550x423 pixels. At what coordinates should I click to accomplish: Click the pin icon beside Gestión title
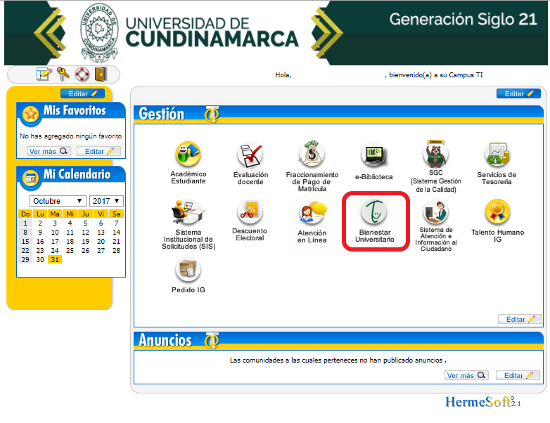point(212,114)
